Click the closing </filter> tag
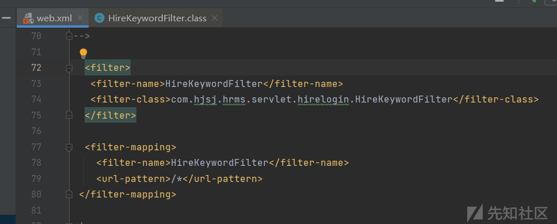This screenshot has width=557, height=224. click(110, 115)
